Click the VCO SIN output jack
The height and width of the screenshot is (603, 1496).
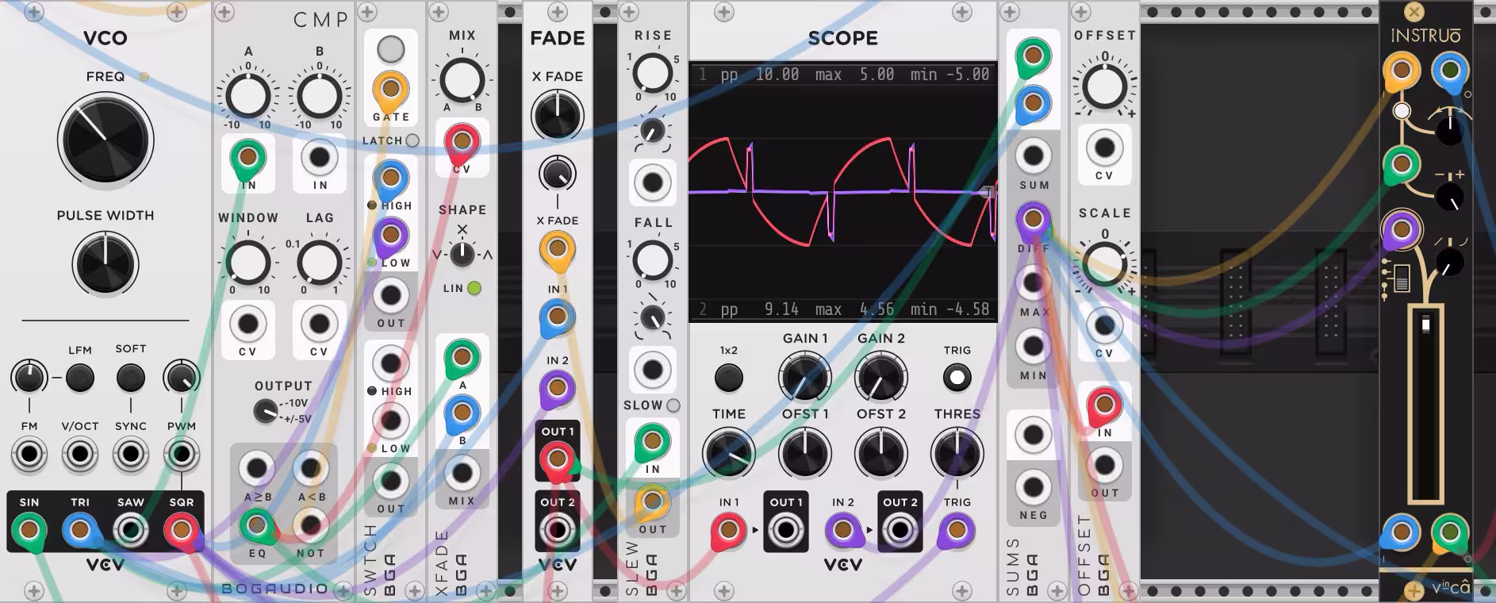tap(29, 529)
